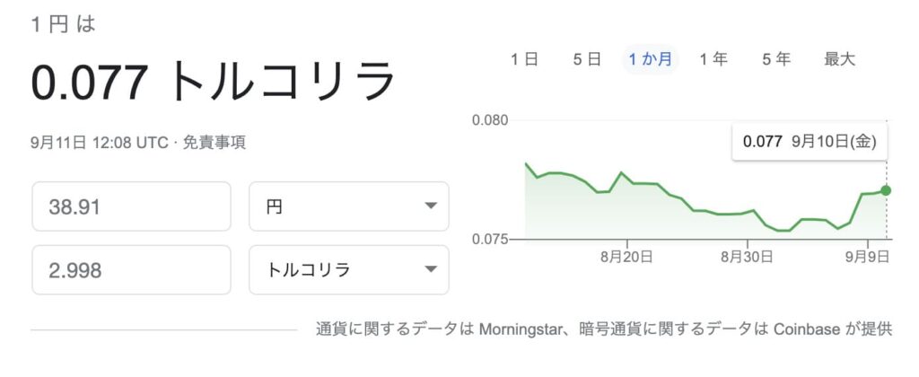
Task: Select the 1日 time range tab
Action: (524, 59)
